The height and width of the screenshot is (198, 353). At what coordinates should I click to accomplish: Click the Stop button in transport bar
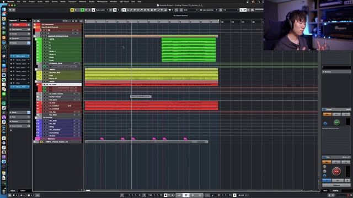click(186, 195)
